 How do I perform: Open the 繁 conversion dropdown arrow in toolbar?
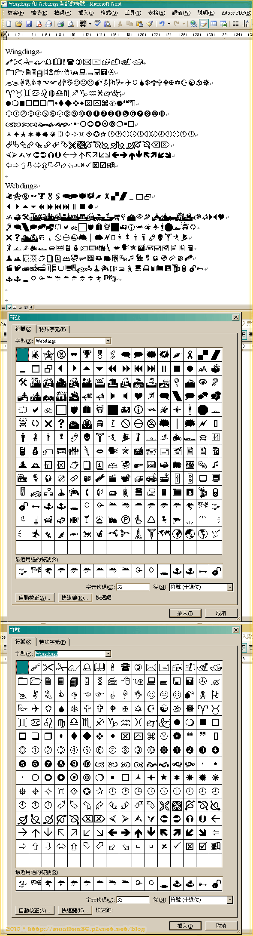click(90, 24)
